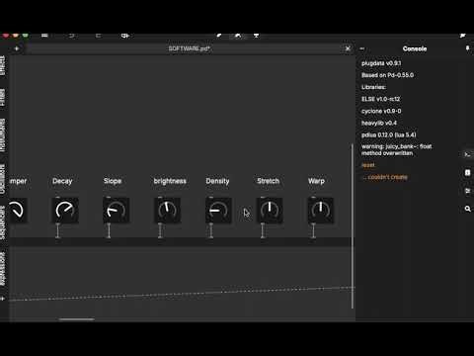Select the Stretch label comment
This screenshot has height=356, width=474.
[x=268, y=181]
